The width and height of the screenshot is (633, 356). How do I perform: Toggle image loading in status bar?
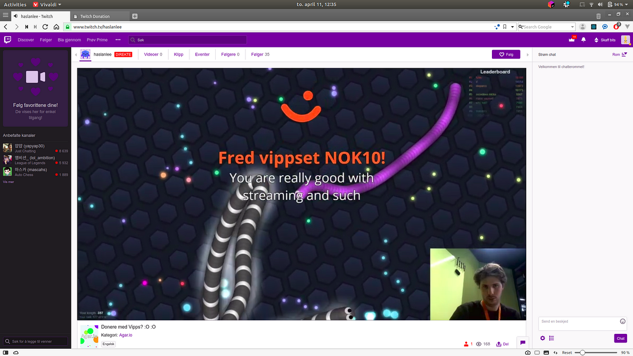(546, 352)
